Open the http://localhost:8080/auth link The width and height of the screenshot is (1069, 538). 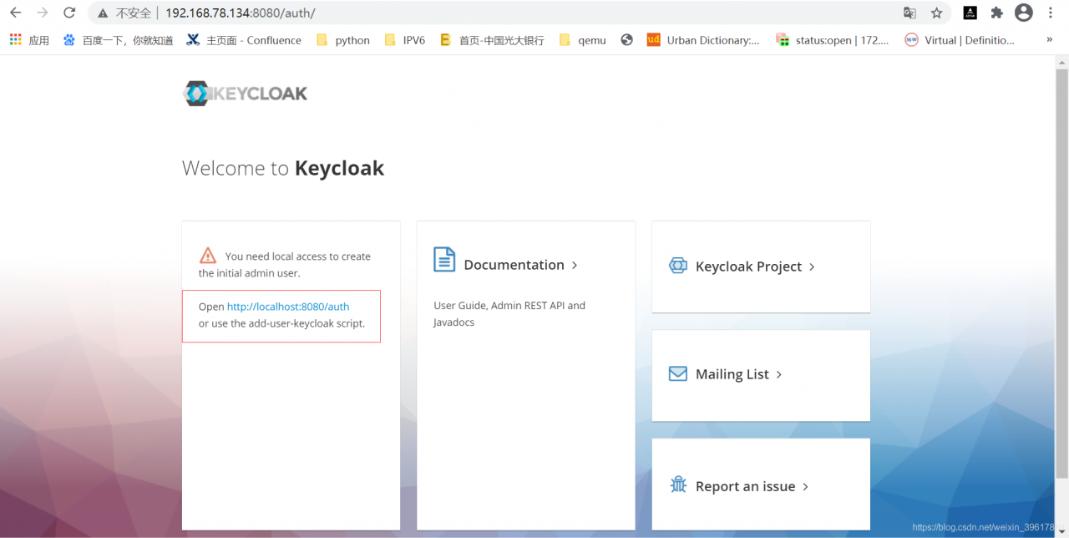(x=288, y=307)
